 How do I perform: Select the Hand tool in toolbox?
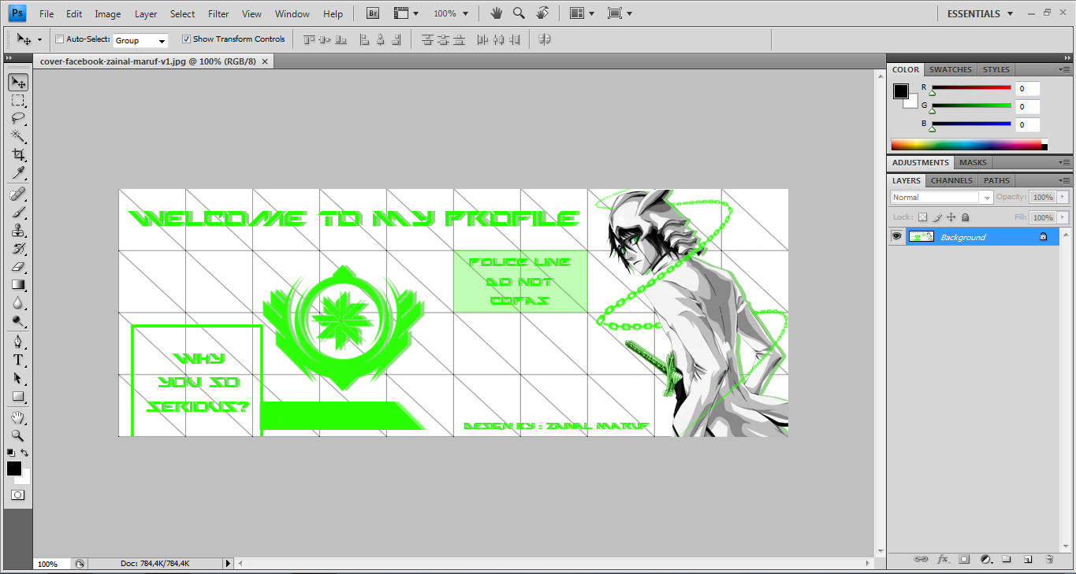tap(17, 417)
